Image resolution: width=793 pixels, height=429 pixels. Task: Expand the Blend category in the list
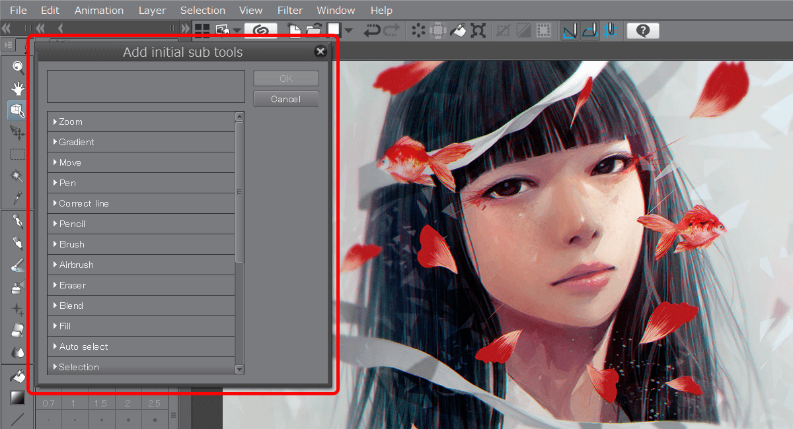(x=141, y=306)
